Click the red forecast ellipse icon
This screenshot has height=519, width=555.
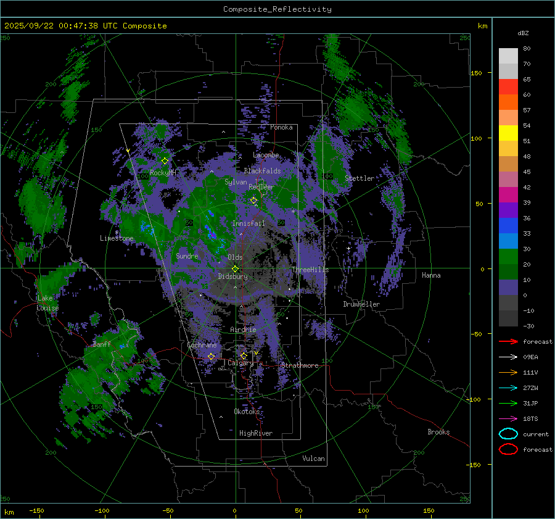coord(508,449)
